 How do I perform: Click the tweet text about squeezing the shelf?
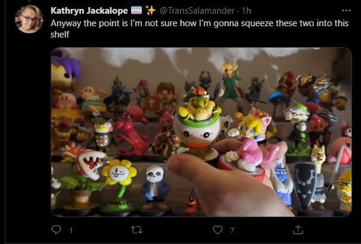[x=200, y=29]
